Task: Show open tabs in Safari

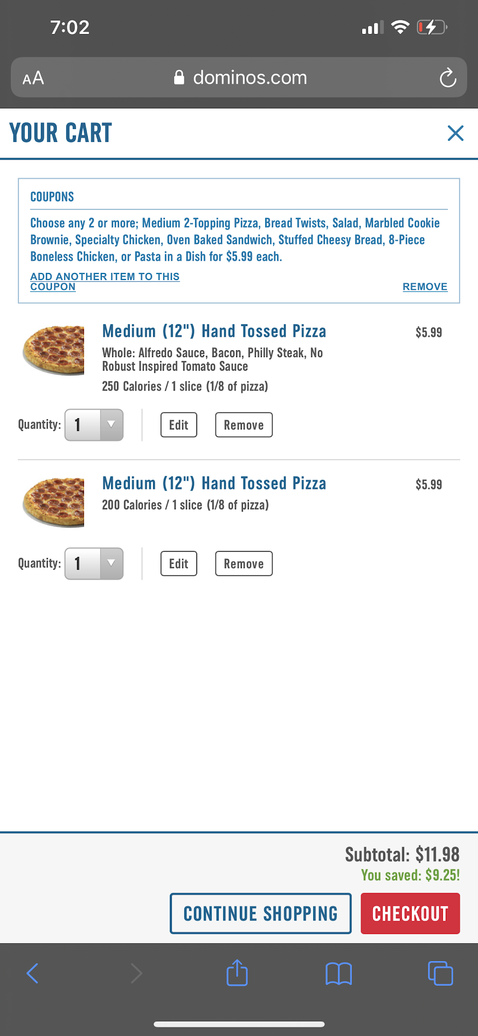Action: [x=440, y=973]
